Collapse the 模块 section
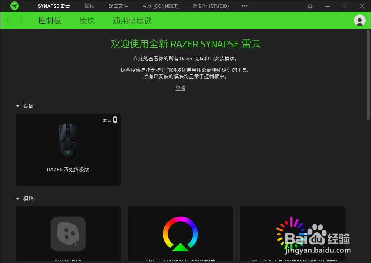The image size is (371, 263). [17, 199]
